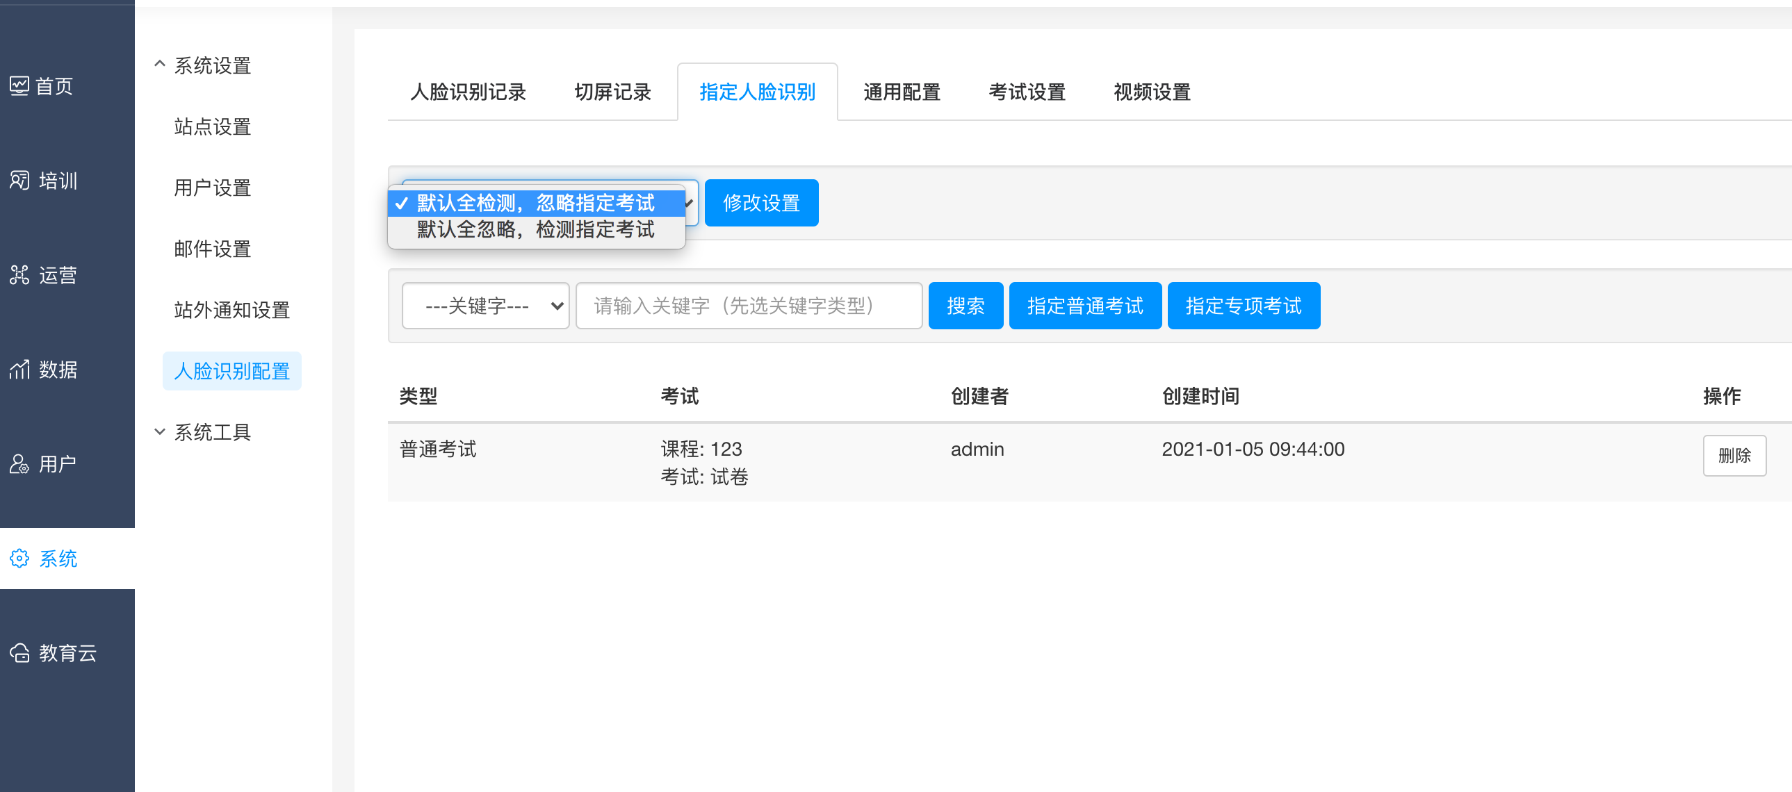Viewport: 1792px width, 792px height.
Task: Click the training icon
Action: [19, 181]
